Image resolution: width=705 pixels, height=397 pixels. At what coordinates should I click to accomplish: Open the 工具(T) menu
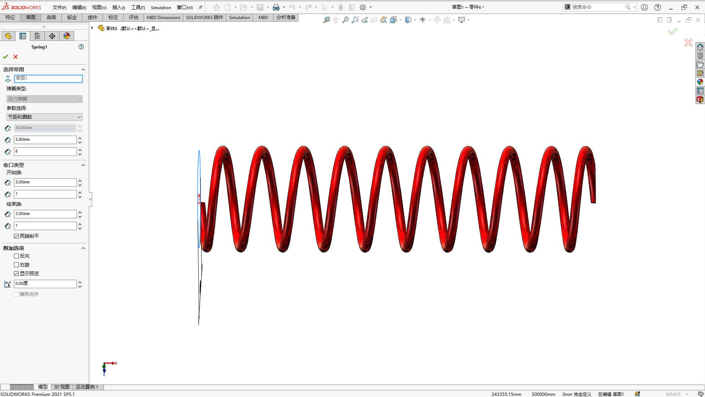[x=138, y=7]
